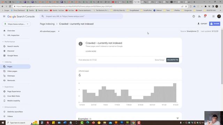Click the Examples help icon
Screen dimensions: 223x125
[x=90, y=119]
